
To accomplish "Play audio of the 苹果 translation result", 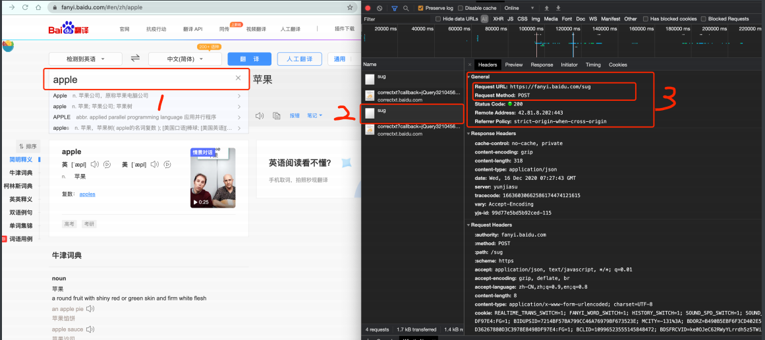I will (260, 115).
